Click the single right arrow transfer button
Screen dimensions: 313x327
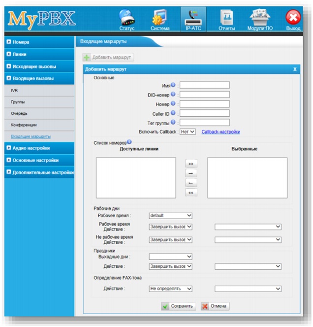(190, 173)
